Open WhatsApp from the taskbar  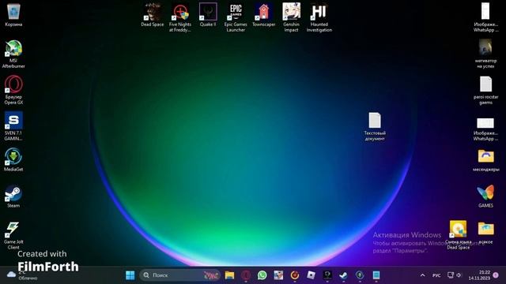262,275
